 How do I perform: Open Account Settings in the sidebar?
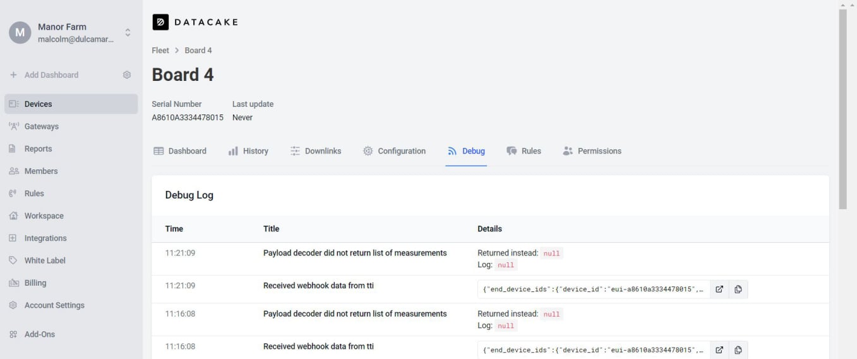[x=71, y=305]
